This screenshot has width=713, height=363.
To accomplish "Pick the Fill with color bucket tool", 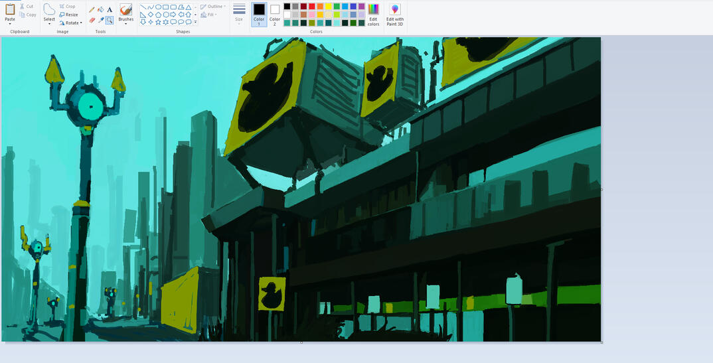I will tap(100, 10).
